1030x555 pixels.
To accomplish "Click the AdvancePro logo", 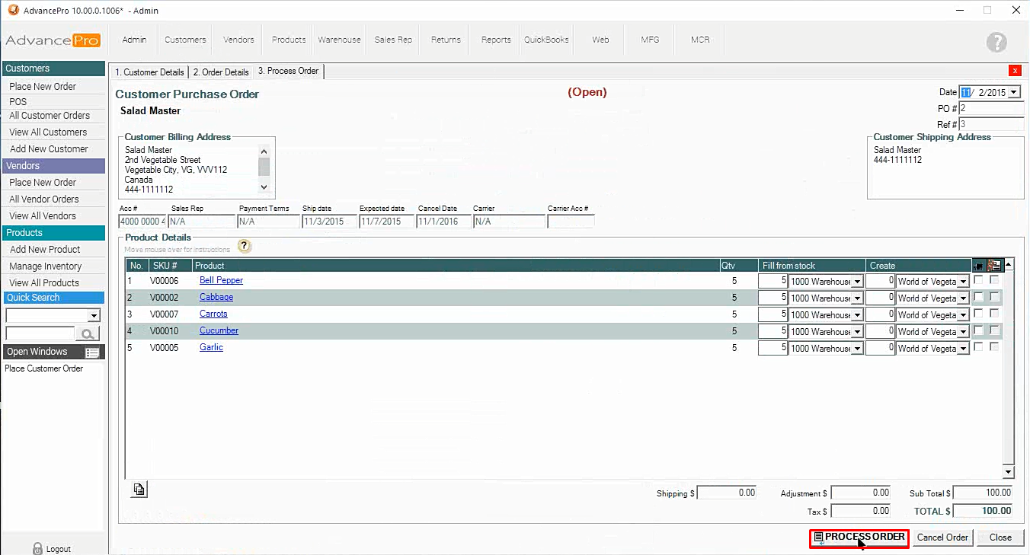I will (x=53, y=40).
